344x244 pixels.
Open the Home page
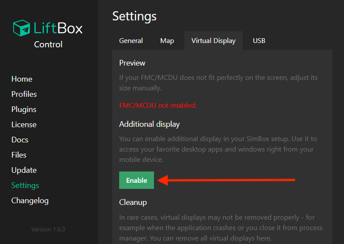(22, 79)
